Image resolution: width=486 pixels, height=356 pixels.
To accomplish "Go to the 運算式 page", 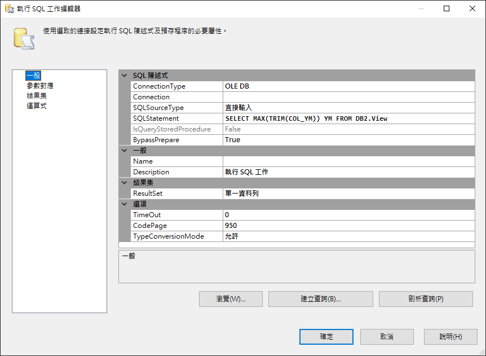I will pyautogui.click(x=37, y=106).
